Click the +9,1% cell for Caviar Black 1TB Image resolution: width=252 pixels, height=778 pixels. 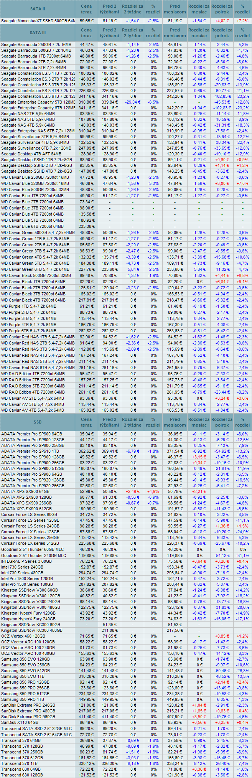tap(242, 282)
